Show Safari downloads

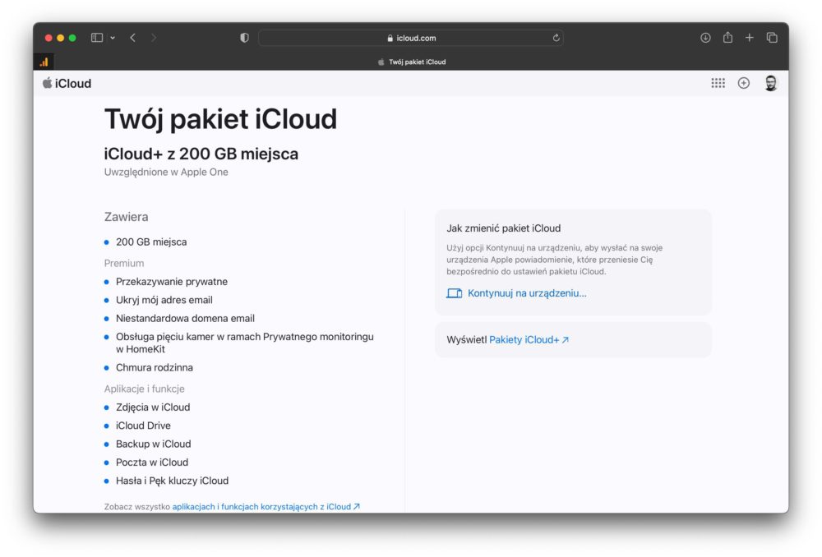tap(705, 38)
